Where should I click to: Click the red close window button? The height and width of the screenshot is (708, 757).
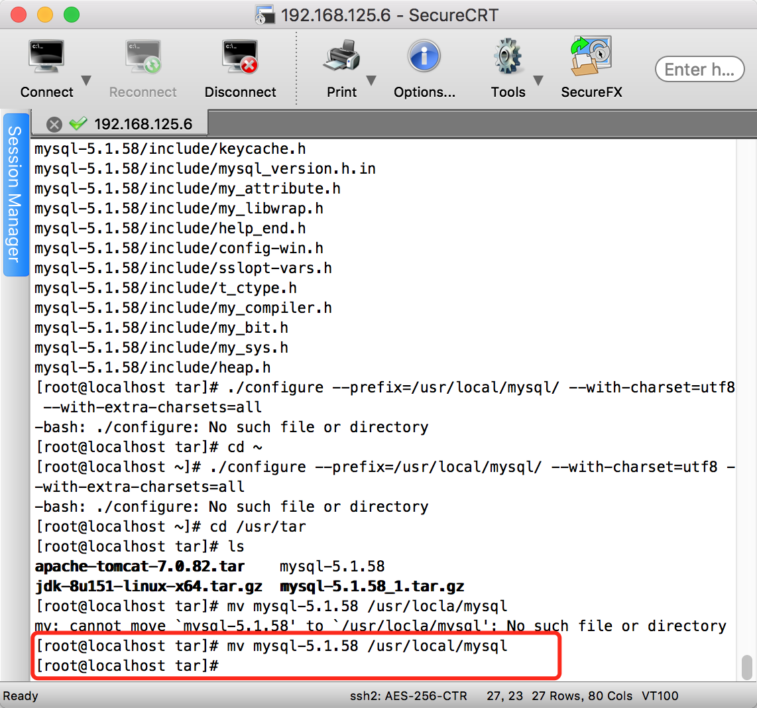click(x=19, y=15)
